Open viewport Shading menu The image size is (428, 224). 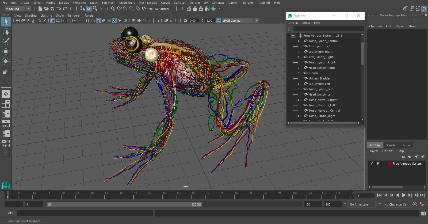coord(31,16)
